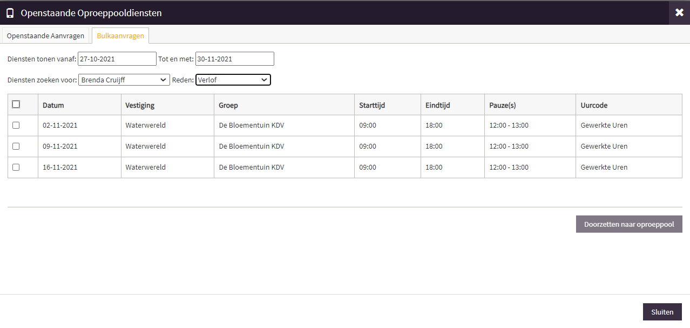This screenshot has width=690, height=328.
Task: Click pause '12:00 - 13:00' in the 16-11-2021 row
Action: 509,167
